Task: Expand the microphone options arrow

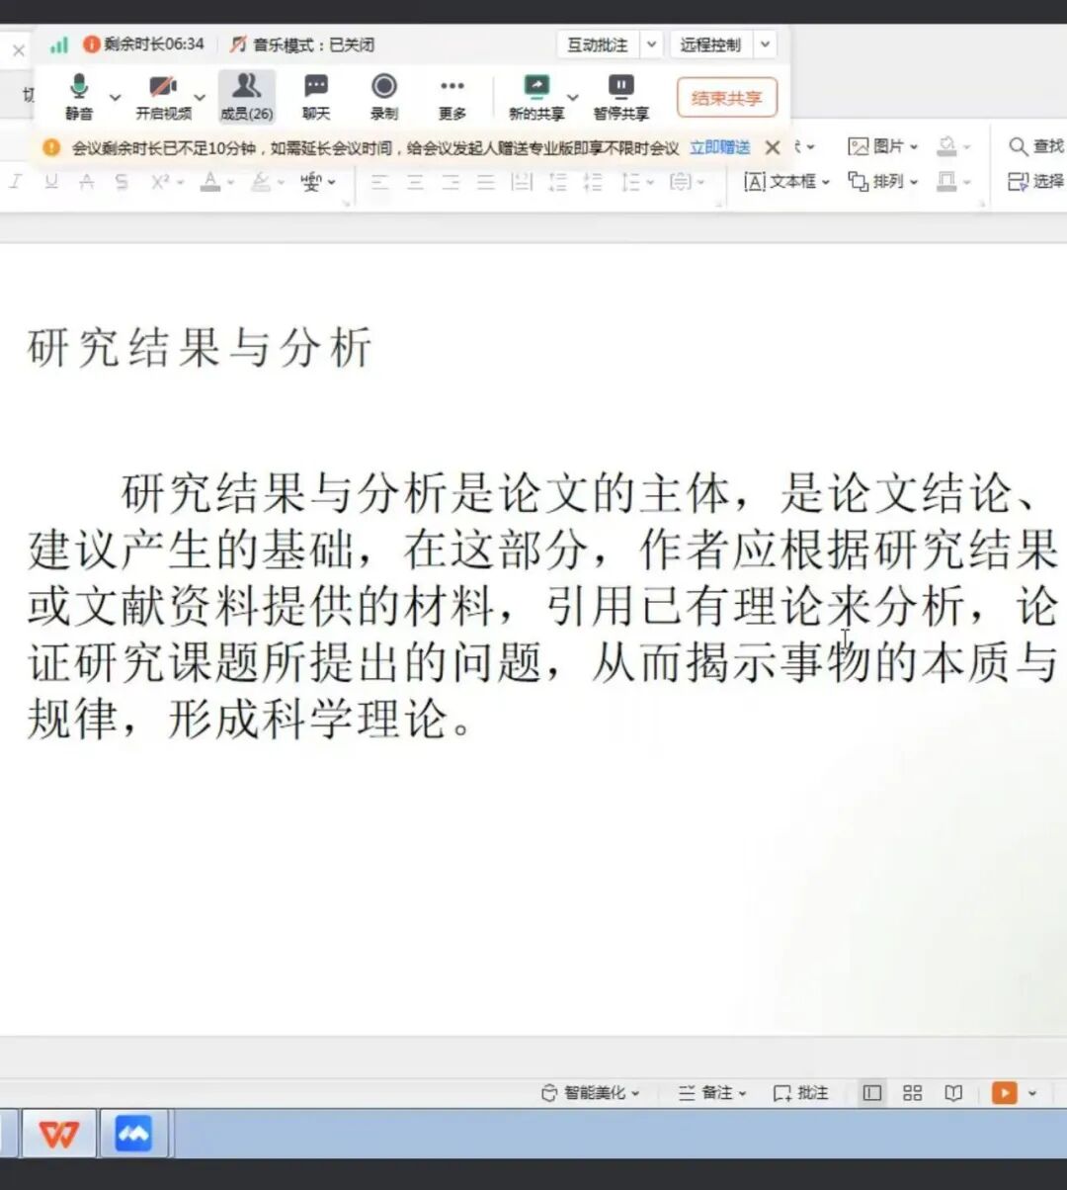Action: point(115,97)
